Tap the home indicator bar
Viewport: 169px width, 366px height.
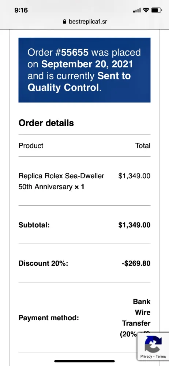click(84, 361)
